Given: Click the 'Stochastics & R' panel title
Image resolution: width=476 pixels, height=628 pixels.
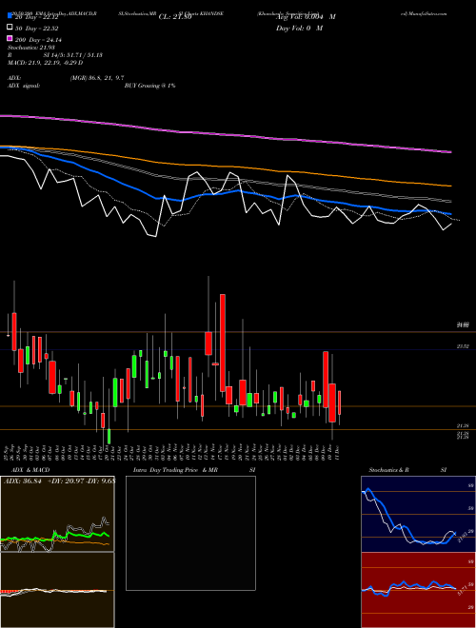Looking at the screenshot, I should [388, 470].
